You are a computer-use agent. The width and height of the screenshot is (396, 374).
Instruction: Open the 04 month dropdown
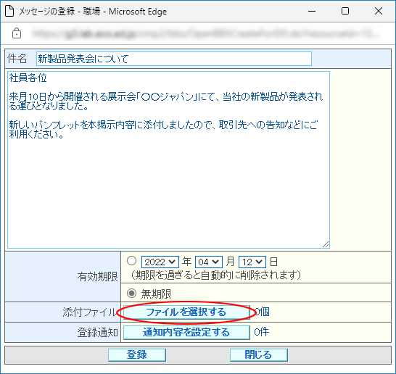tap(209, 262)
